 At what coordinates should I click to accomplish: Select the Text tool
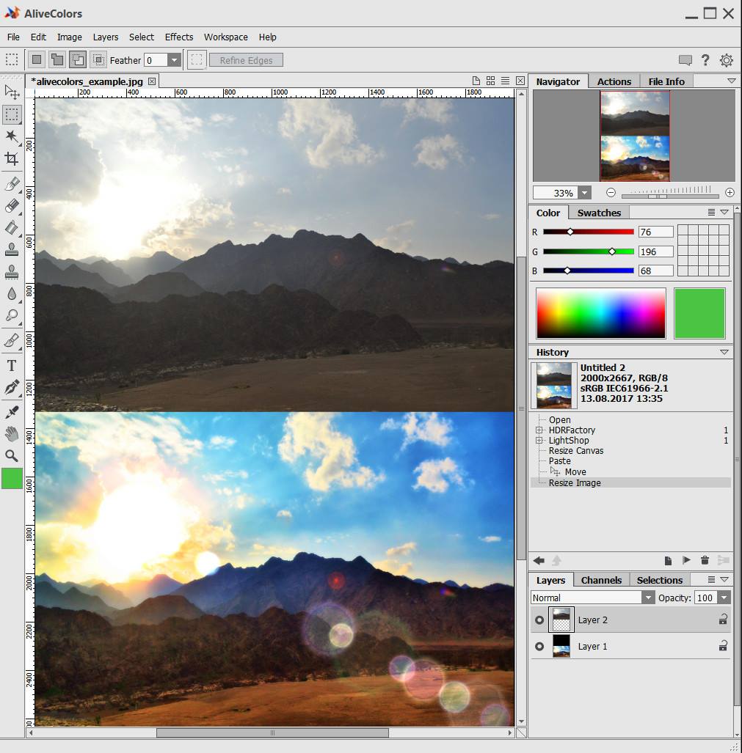(12, 365)
